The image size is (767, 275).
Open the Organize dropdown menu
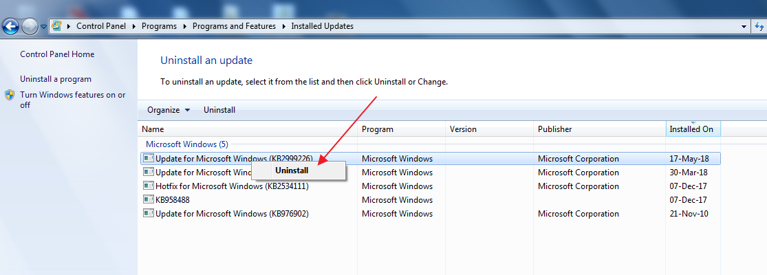169,110
